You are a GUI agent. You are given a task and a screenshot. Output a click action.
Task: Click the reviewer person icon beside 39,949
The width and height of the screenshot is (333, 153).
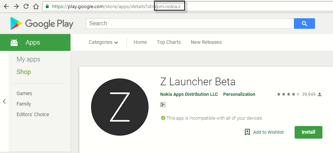(x=319, y=94)
